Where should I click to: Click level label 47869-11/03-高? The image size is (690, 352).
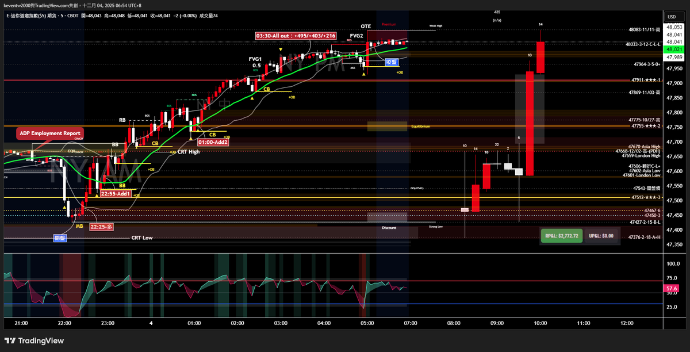645,92
